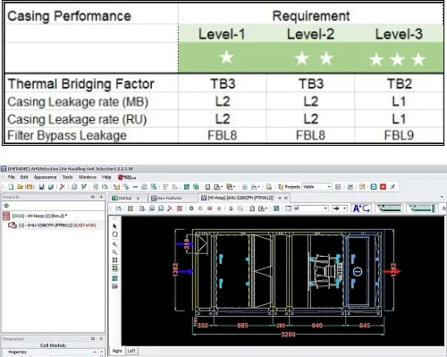
Task: Click the green grid tool in vertical toolbar
Action: pyautogui.click(x=114, y=278)
